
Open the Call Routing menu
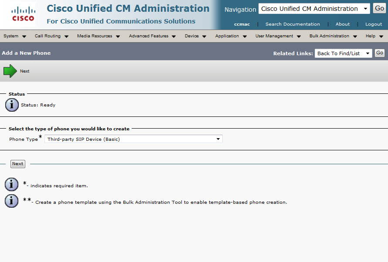point(51,36)
